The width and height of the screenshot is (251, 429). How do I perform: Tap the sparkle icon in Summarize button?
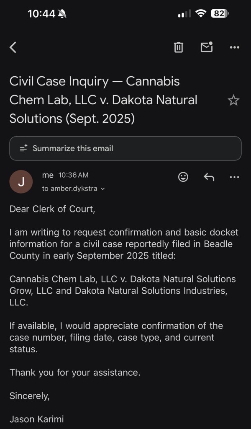pos(23,148)
